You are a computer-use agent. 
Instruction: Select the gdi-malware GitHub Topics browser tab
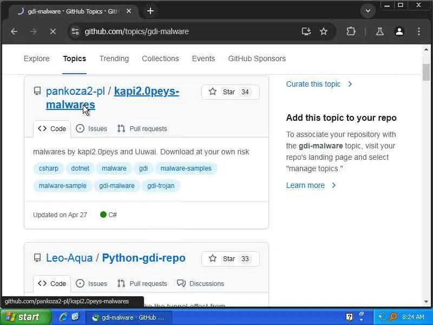[74, 11]
